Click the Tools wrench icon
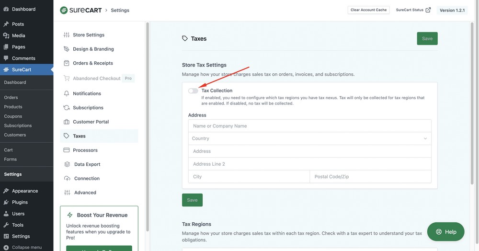The width and height of the screenshot is (479, 251). tap(6, 225)
